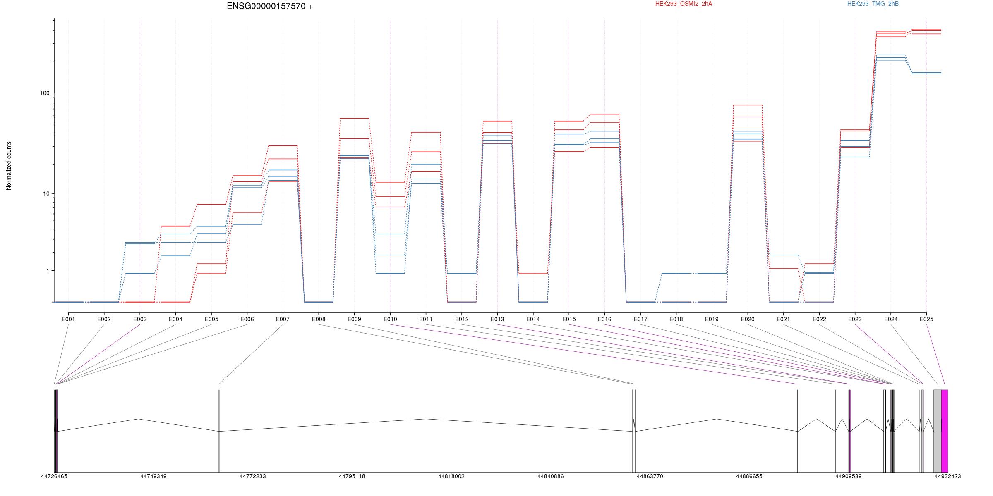Click the y-axis tick label 100

click(44, 93)
